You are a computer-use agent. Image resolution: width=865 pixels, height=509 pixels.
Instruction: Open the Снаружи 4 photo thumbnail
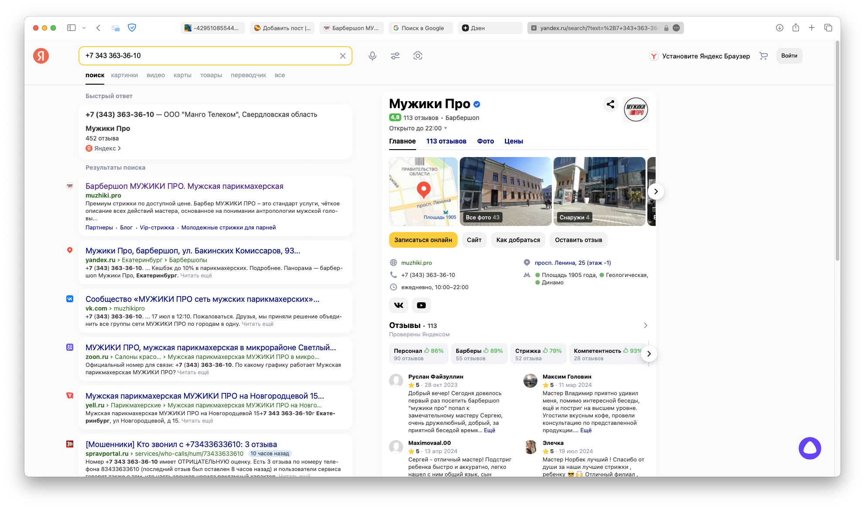(x=599, y=191)
